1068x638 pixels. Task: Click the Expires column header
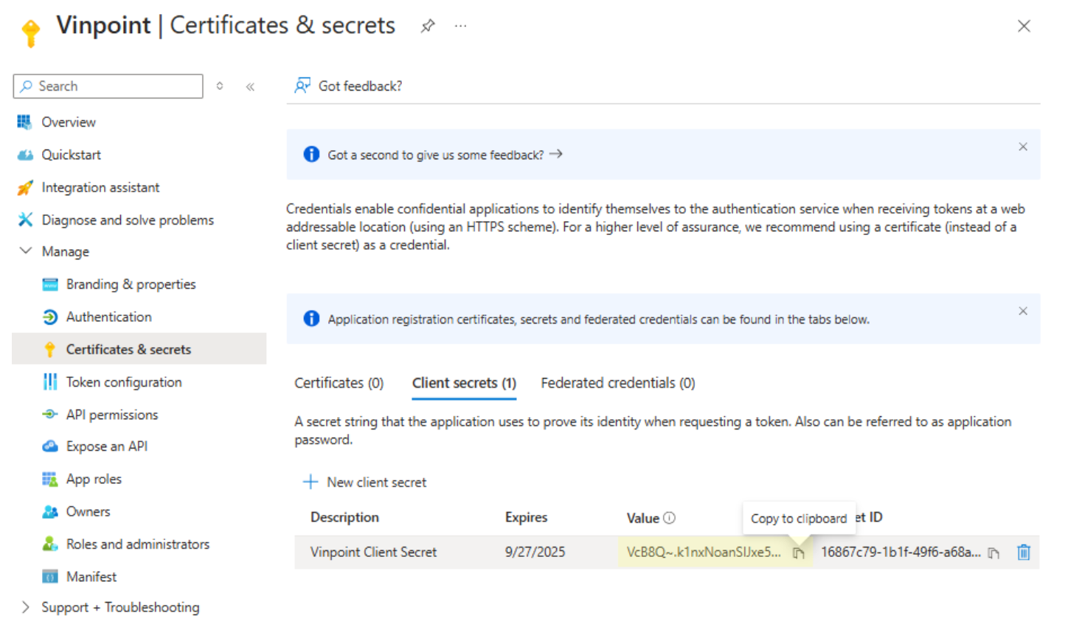[526, 517]
